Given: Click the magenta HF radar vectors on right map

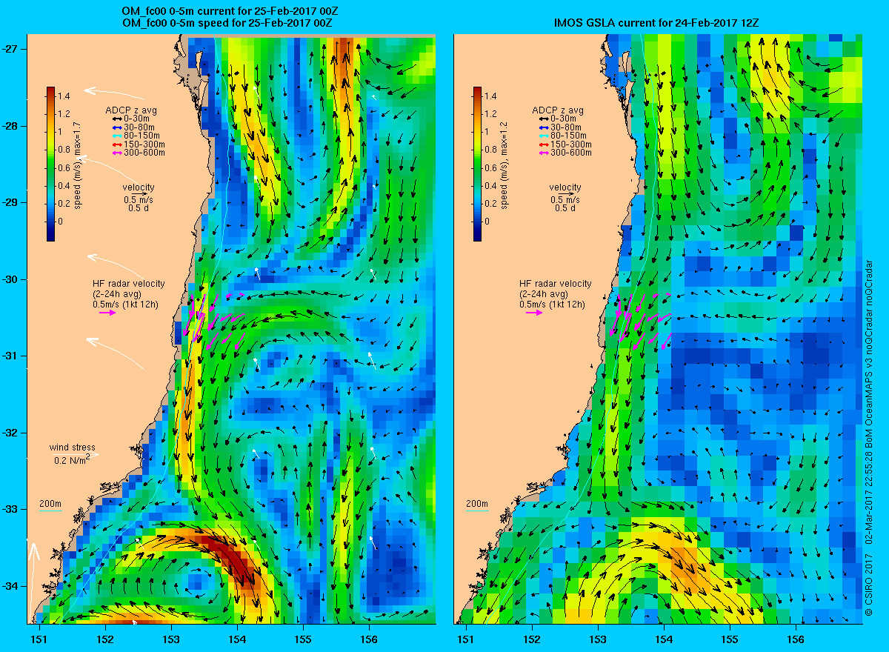Looking at the screenshot, I should click(640, 320).
